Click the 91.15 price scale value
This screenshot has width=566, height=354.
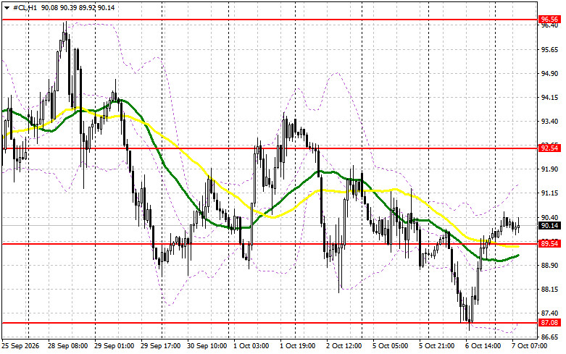549,193
